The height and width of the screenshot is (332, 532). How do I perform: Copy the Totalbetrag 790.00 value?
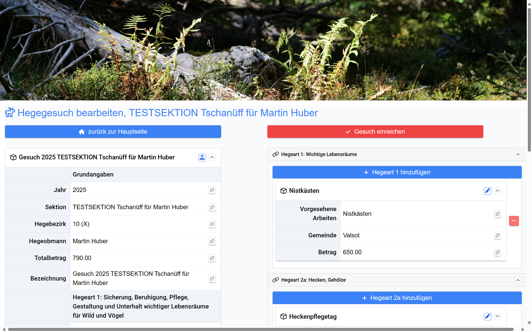212,258
